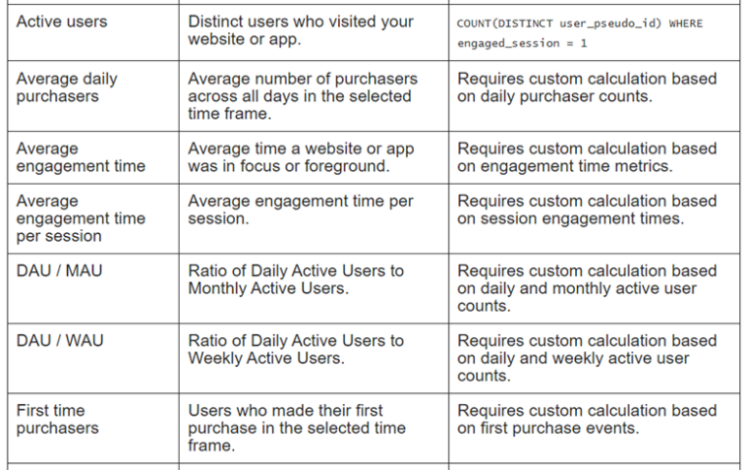Click the "session engagement times" calculation cell
The width and height of the screenshot is (746, 470).
(x=587, y=210)
